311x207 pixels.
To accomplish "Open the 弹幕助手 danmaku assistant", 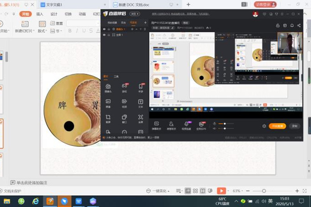I will tap(157, 125).
